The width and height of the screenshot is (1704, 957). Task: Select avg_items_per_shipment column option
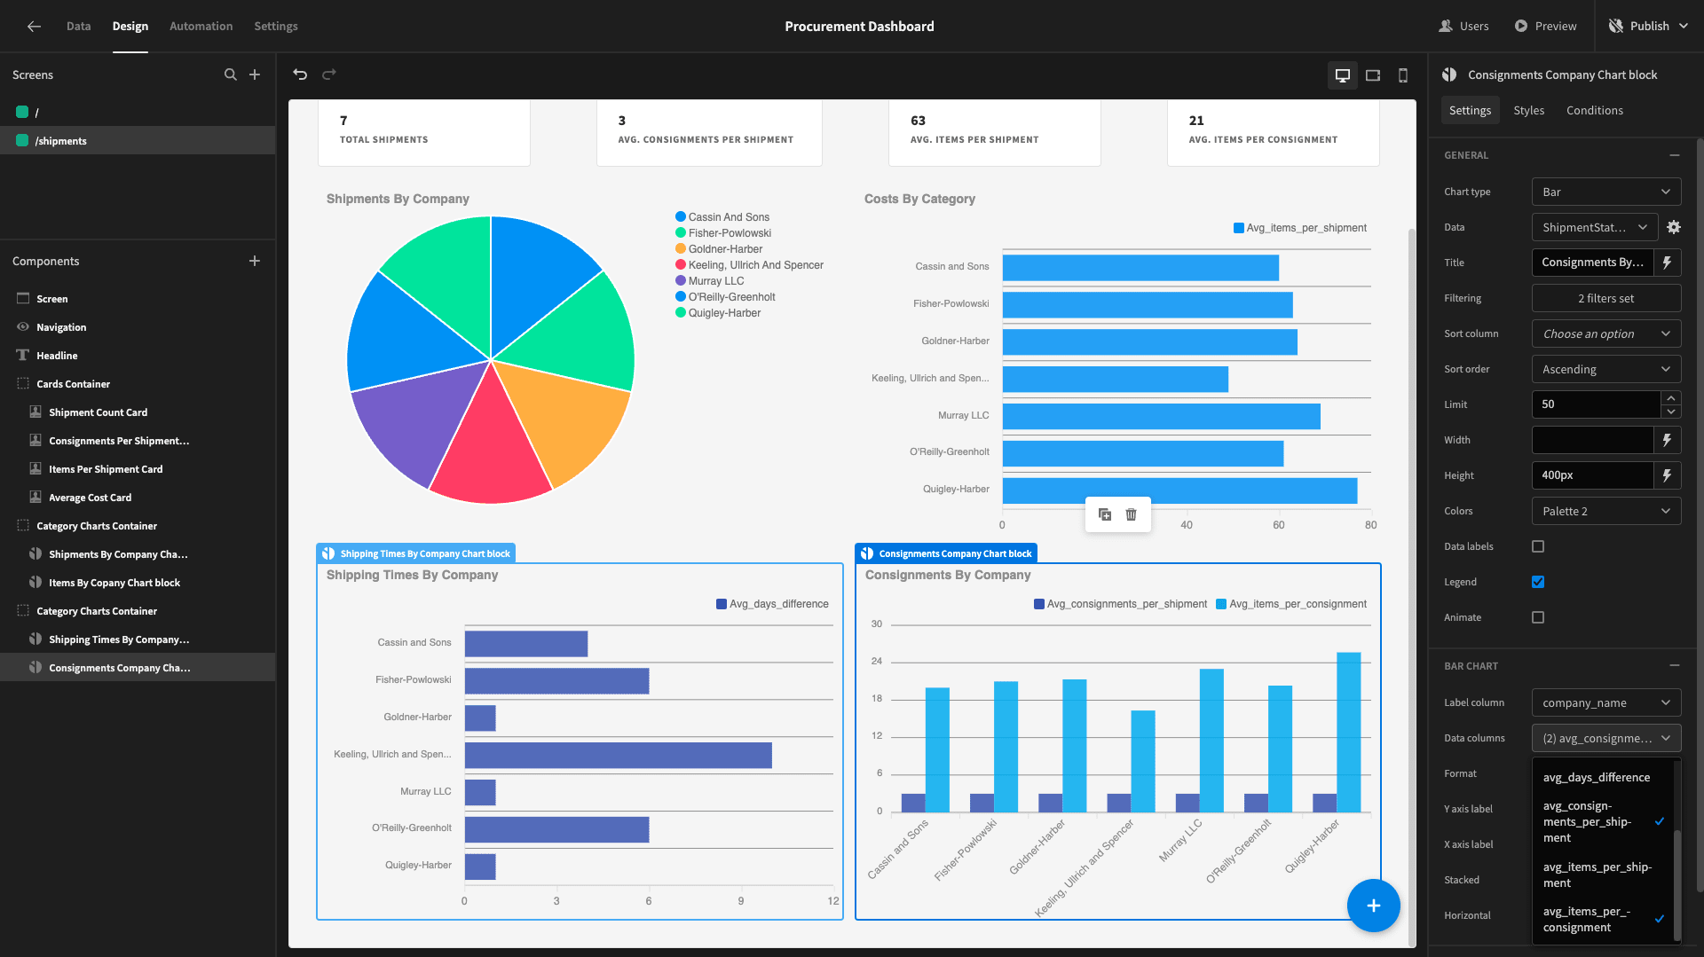tap(1603, 875)
